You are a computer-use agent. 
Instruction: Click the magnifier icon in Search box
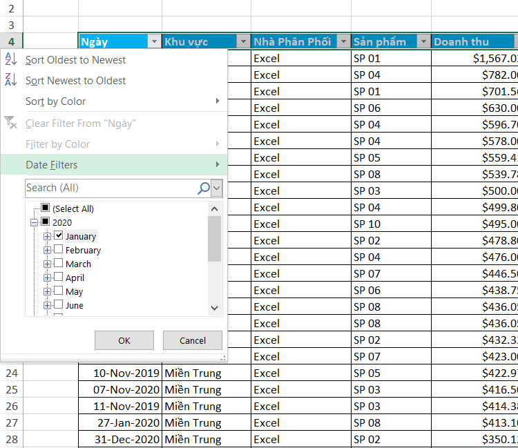204,188
